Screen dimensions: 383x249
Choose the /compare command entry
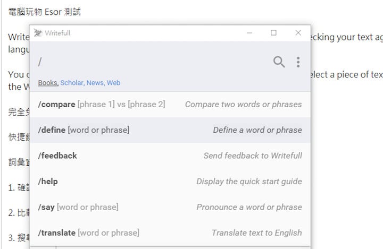[170, 105]
